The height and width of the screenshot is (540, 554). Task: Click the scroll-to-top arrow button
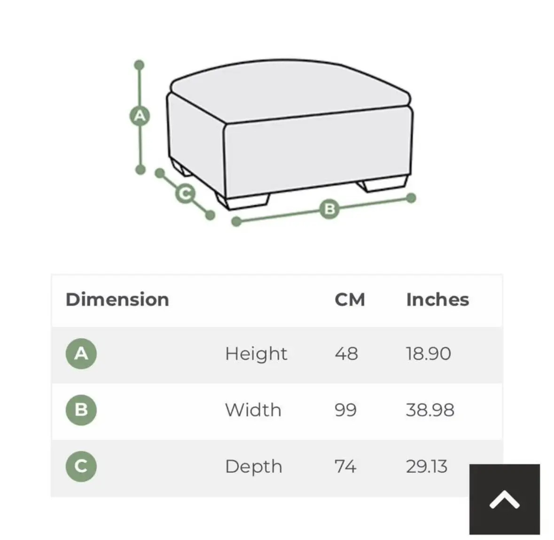pyautogui.click(x=504, y=499)
